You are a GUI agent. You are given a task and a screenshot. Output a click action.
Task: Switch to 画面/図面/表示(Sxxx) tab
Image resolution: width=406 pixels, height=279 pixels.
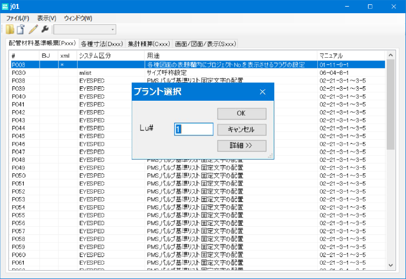[205, 44]
